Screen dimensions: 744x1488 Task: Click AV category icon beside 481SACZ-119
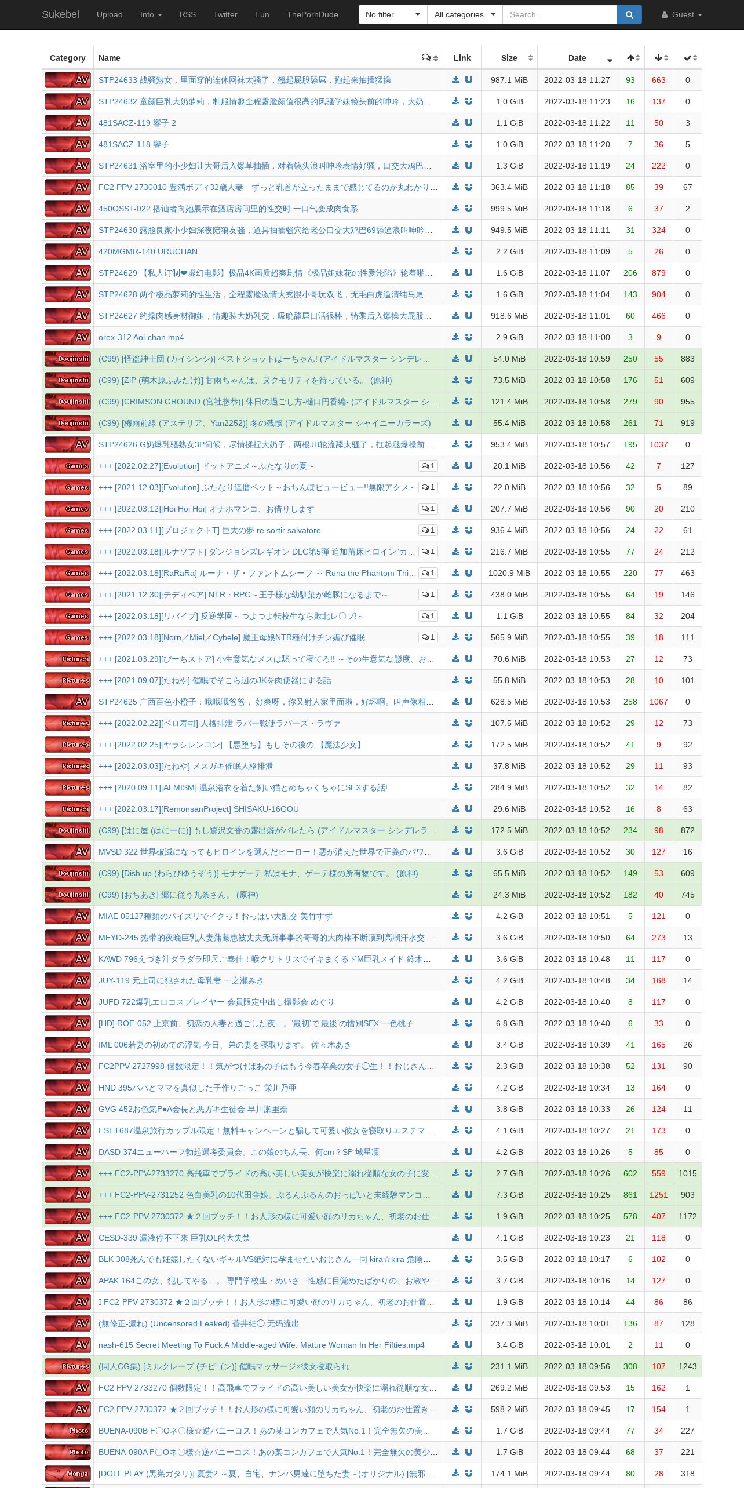click(x=68, y=123)
